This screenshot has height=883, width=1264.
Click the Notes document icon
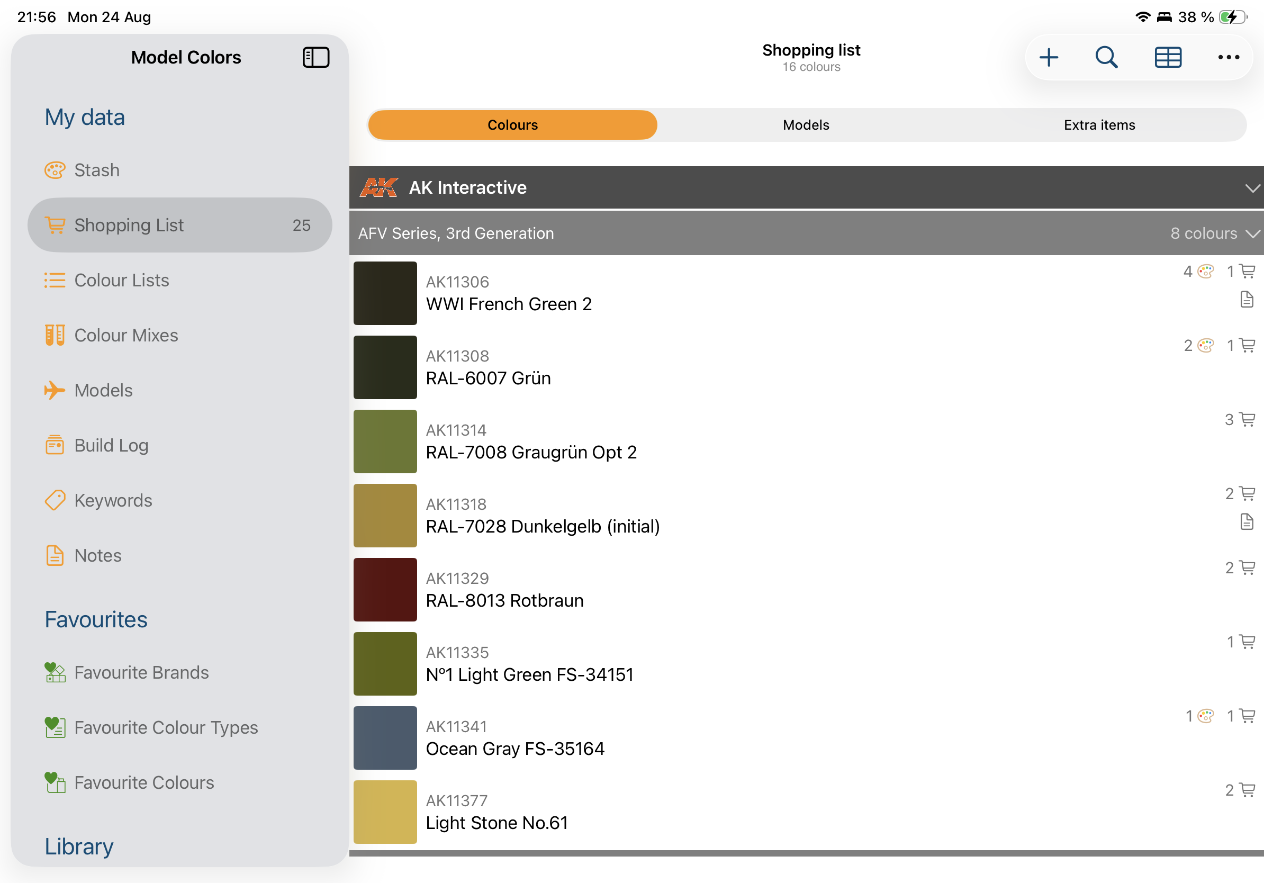click(x=55, y=555)
